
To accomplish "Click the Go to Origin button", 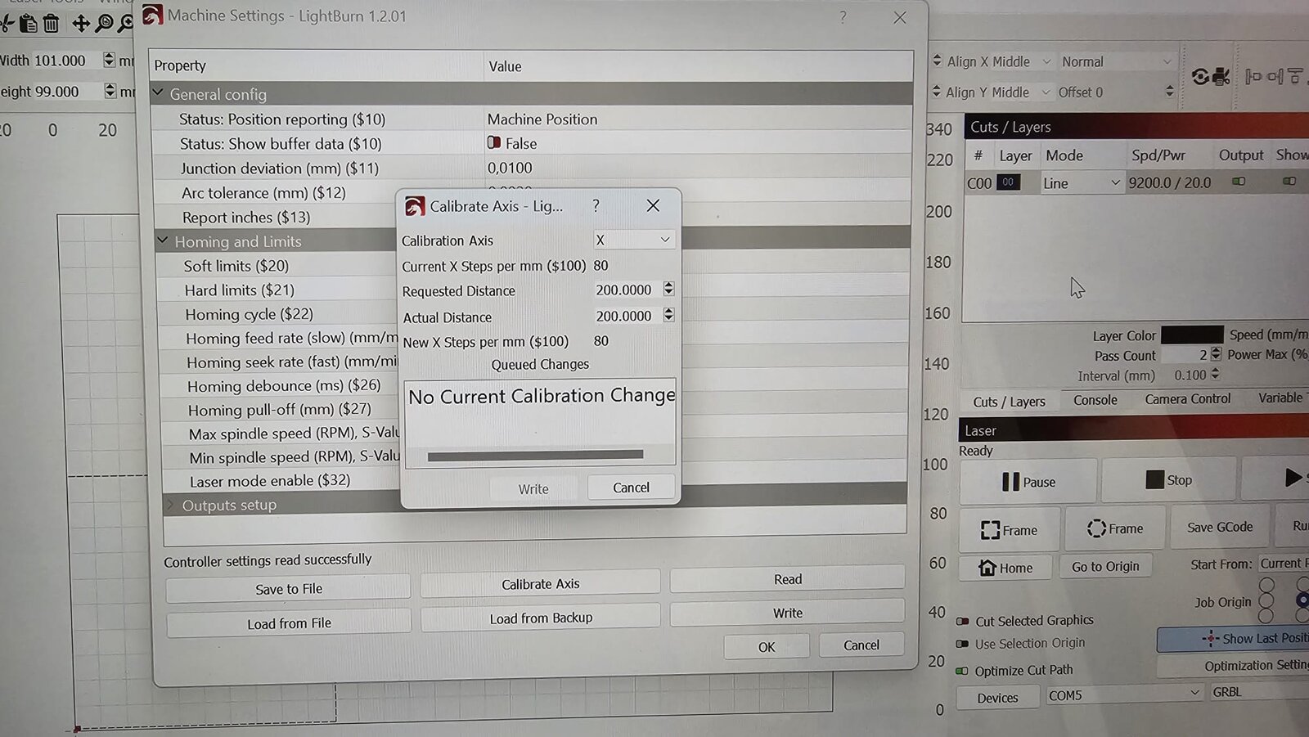I will 1105,566.
